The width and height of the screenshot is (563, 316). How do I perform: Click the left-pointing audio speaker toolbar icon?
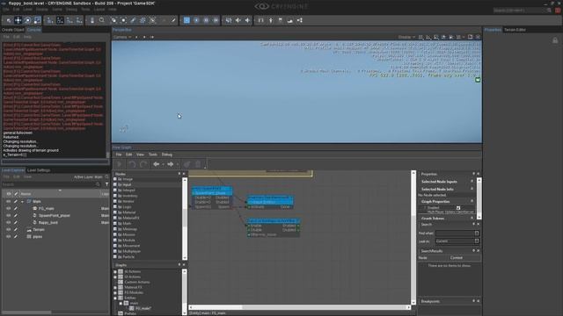238,20
